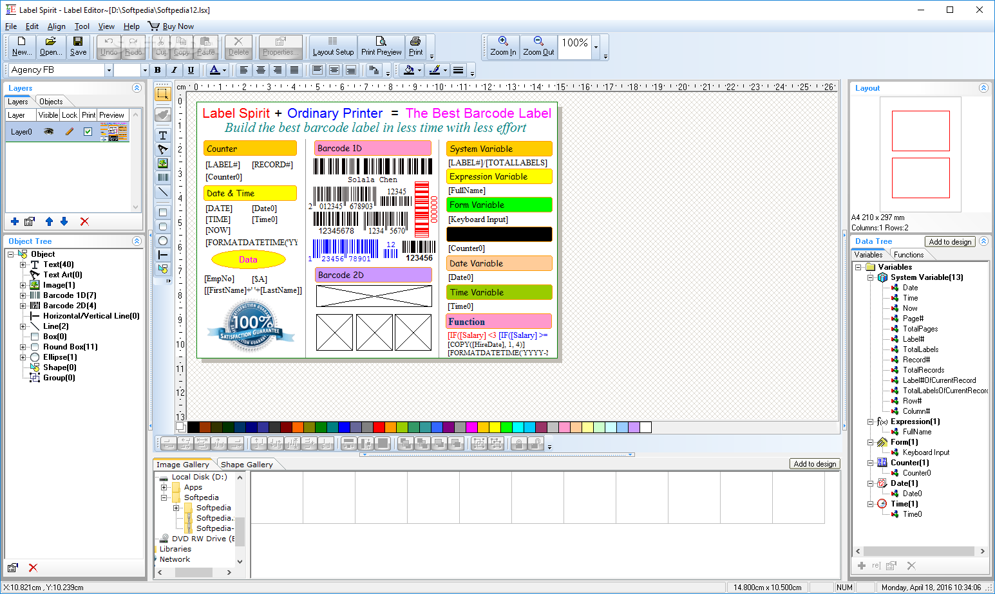
Task: Click the Zoom In toolbar icon
Action: 503,46
